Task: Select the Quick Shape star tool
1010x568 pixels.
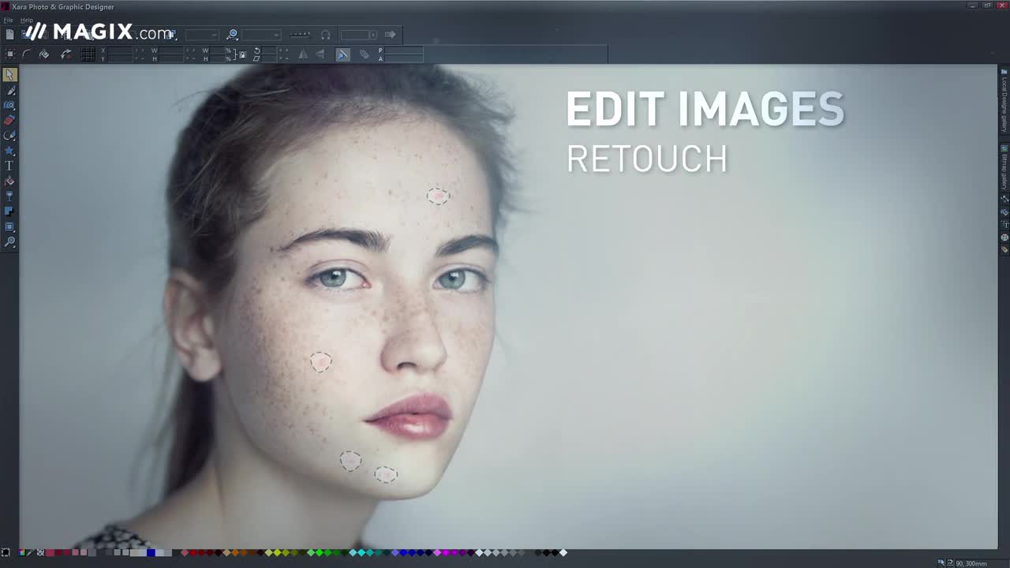Action: pos(9,151)
